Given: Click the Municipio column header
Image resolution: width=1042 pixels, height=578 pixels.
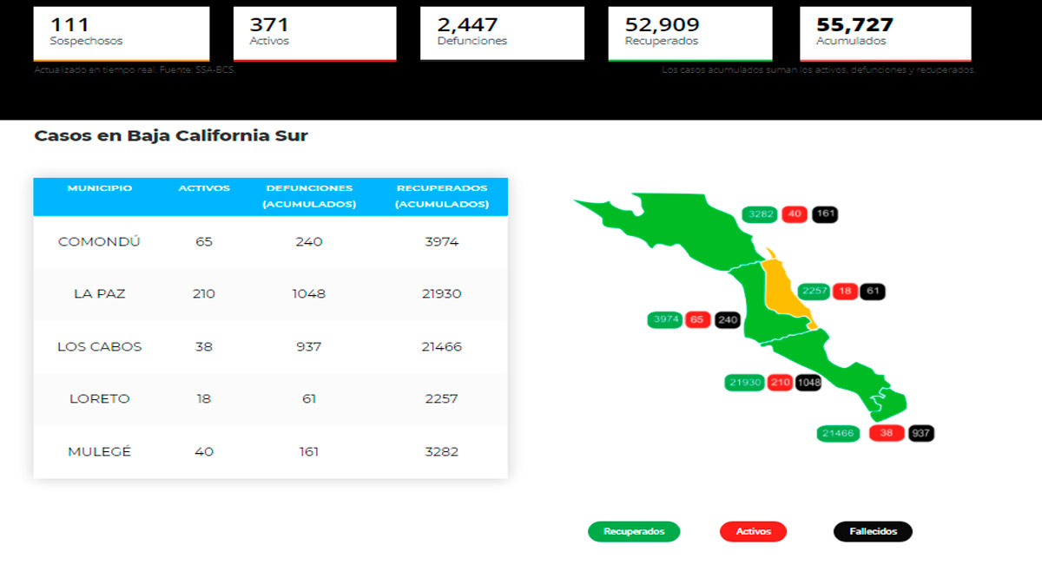Looking at the screenshot, I should point(100,188).
